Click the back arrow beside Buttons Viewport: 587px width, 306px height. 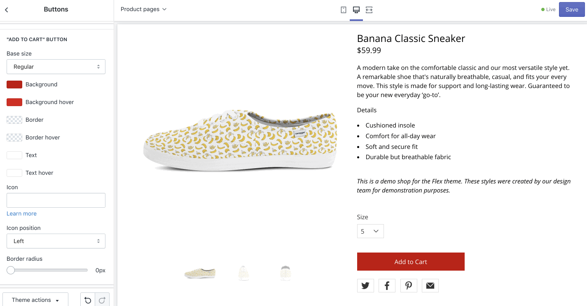[7, 9]
